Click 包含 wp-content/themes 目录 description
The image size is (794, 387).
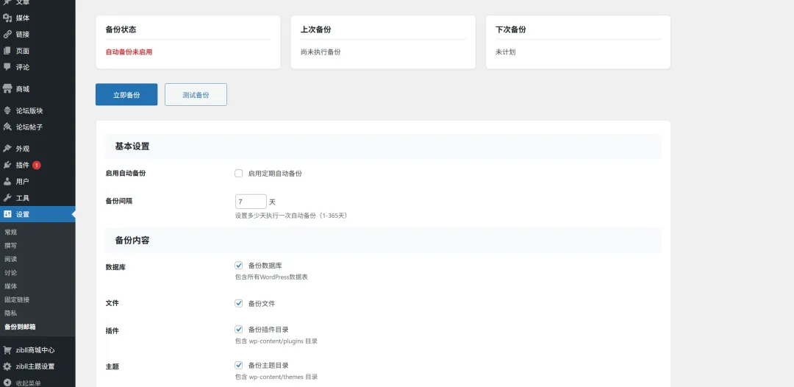click(276, 377)
